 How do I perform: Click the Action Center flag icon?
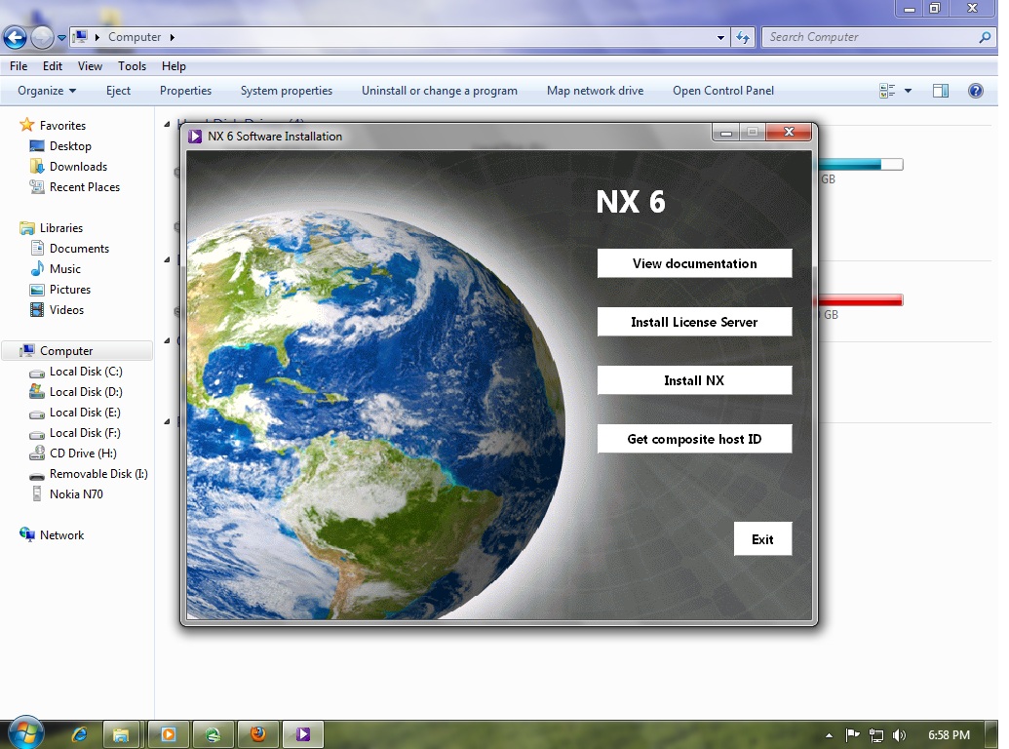[853, 734]
